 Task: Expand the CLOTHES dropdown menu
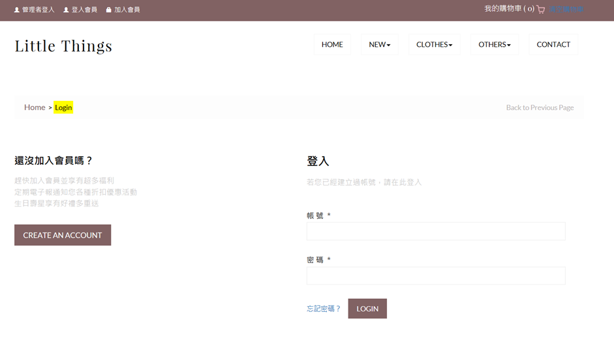pyautogui.click(x=435, y=44)
